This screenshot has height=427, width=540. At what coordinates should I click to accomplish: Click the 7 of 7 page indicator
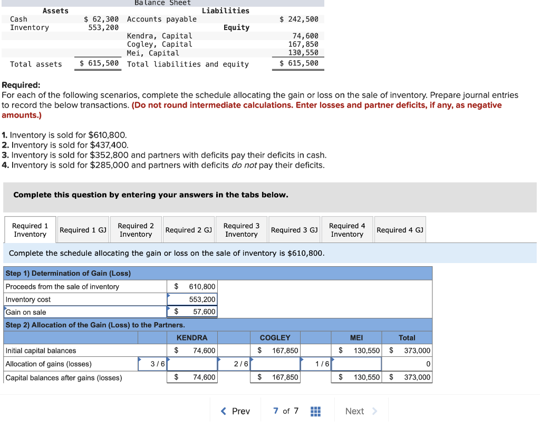coord(286,411)
